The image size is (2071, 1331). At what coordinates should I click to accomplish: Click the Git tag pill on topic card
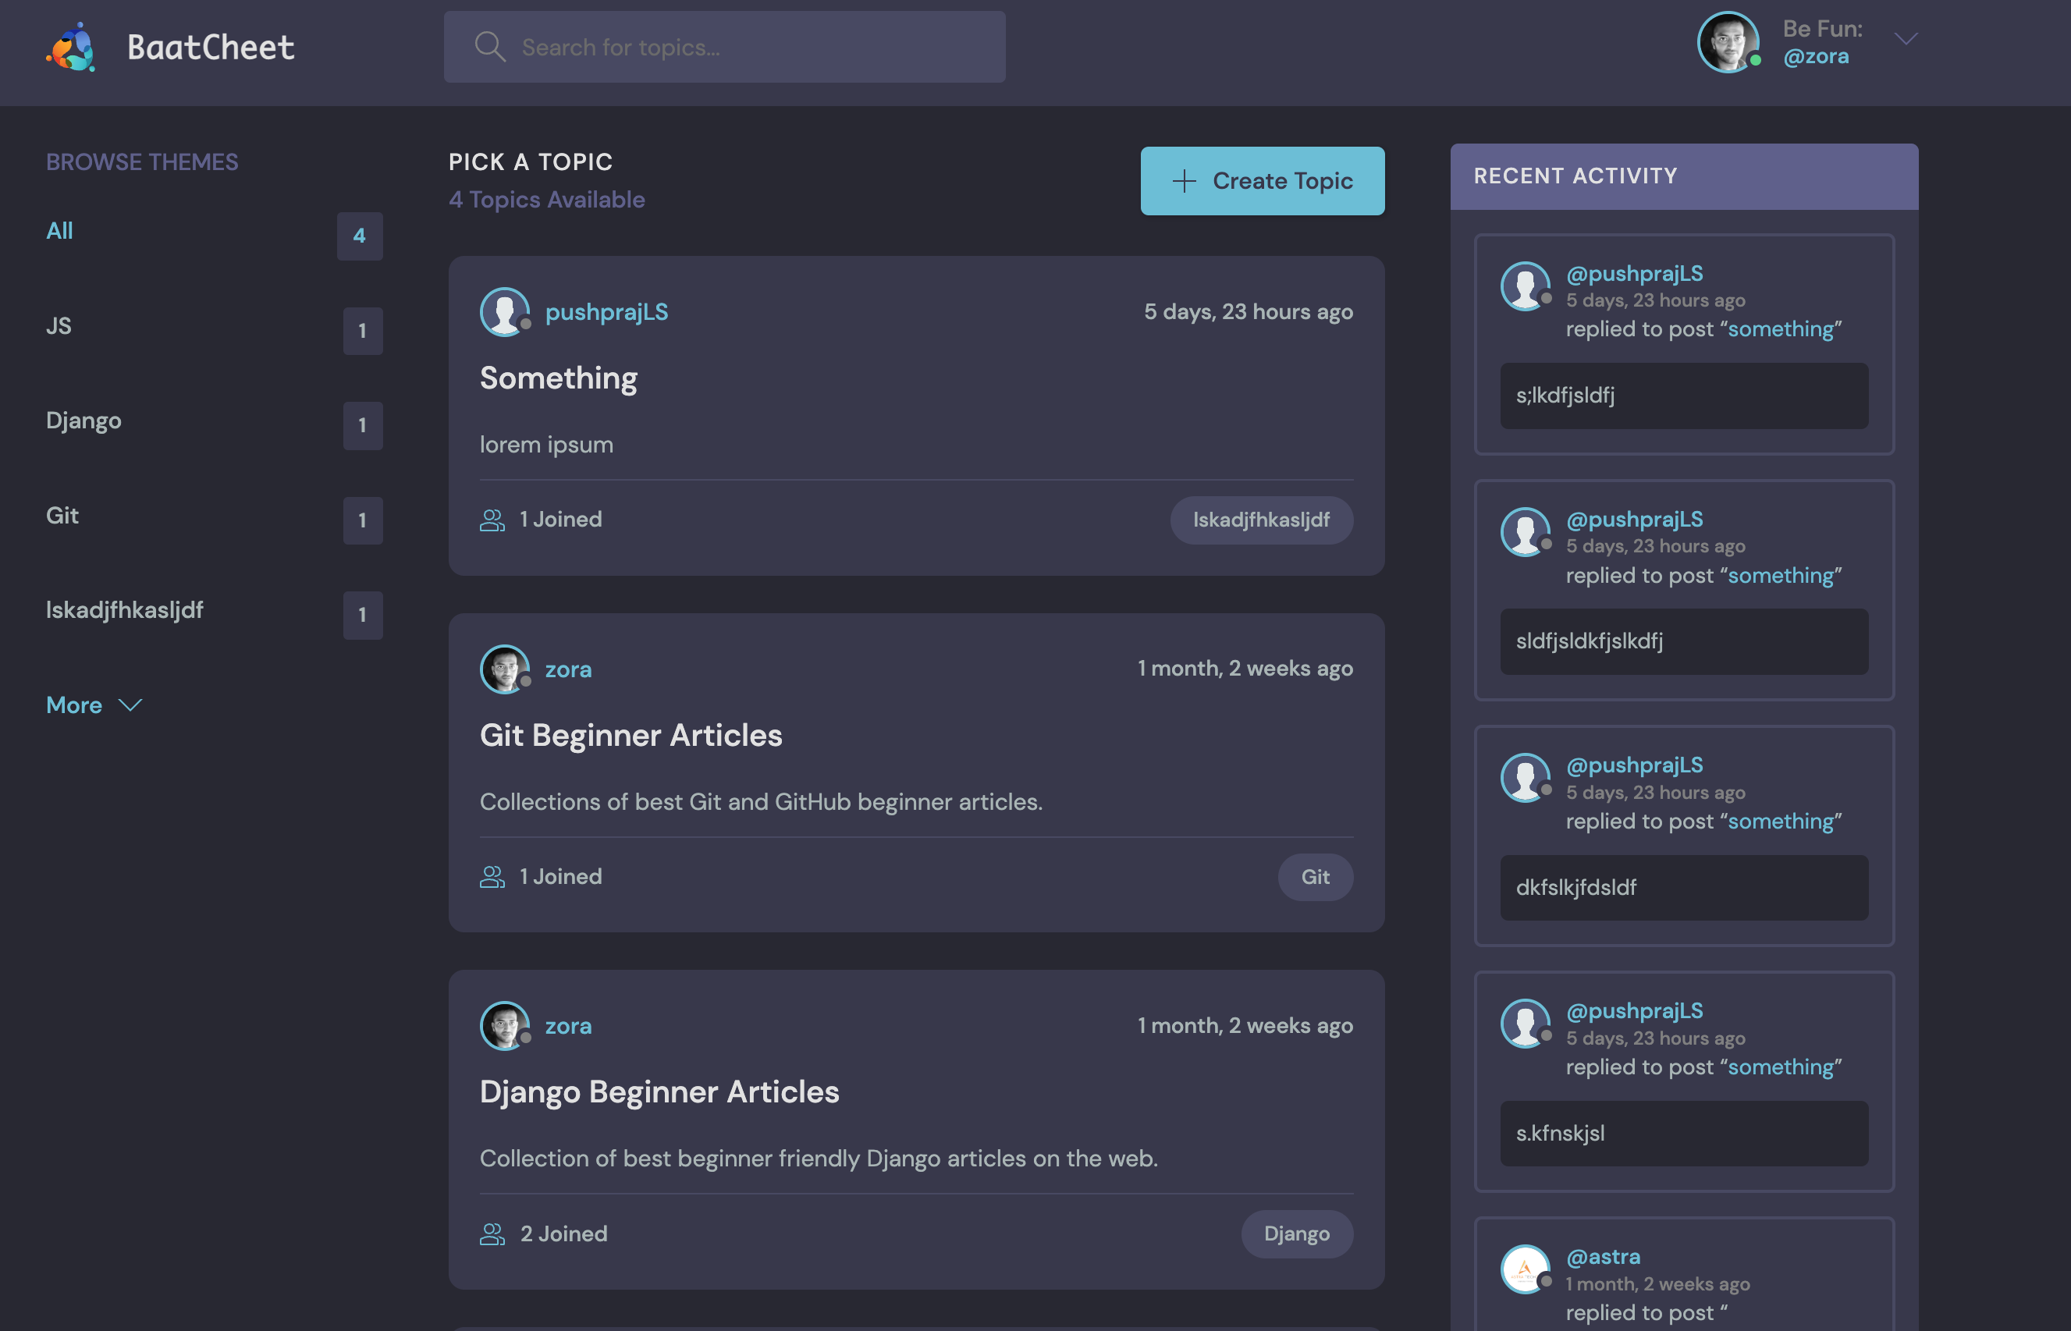pyautogui.click(x=1316, y=876)
